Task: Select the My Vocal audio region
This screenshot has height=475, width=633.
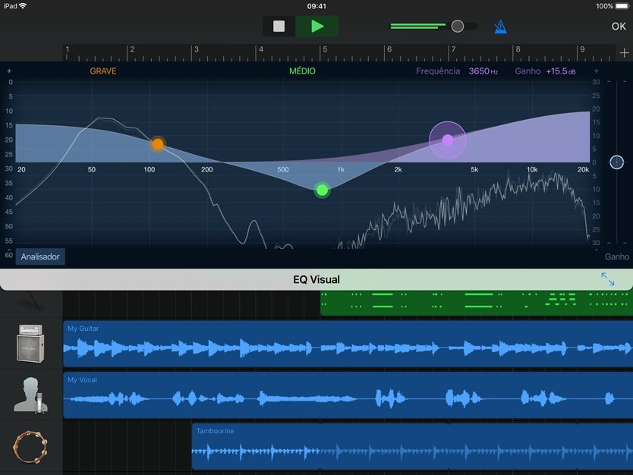Action: coord(348,395)
